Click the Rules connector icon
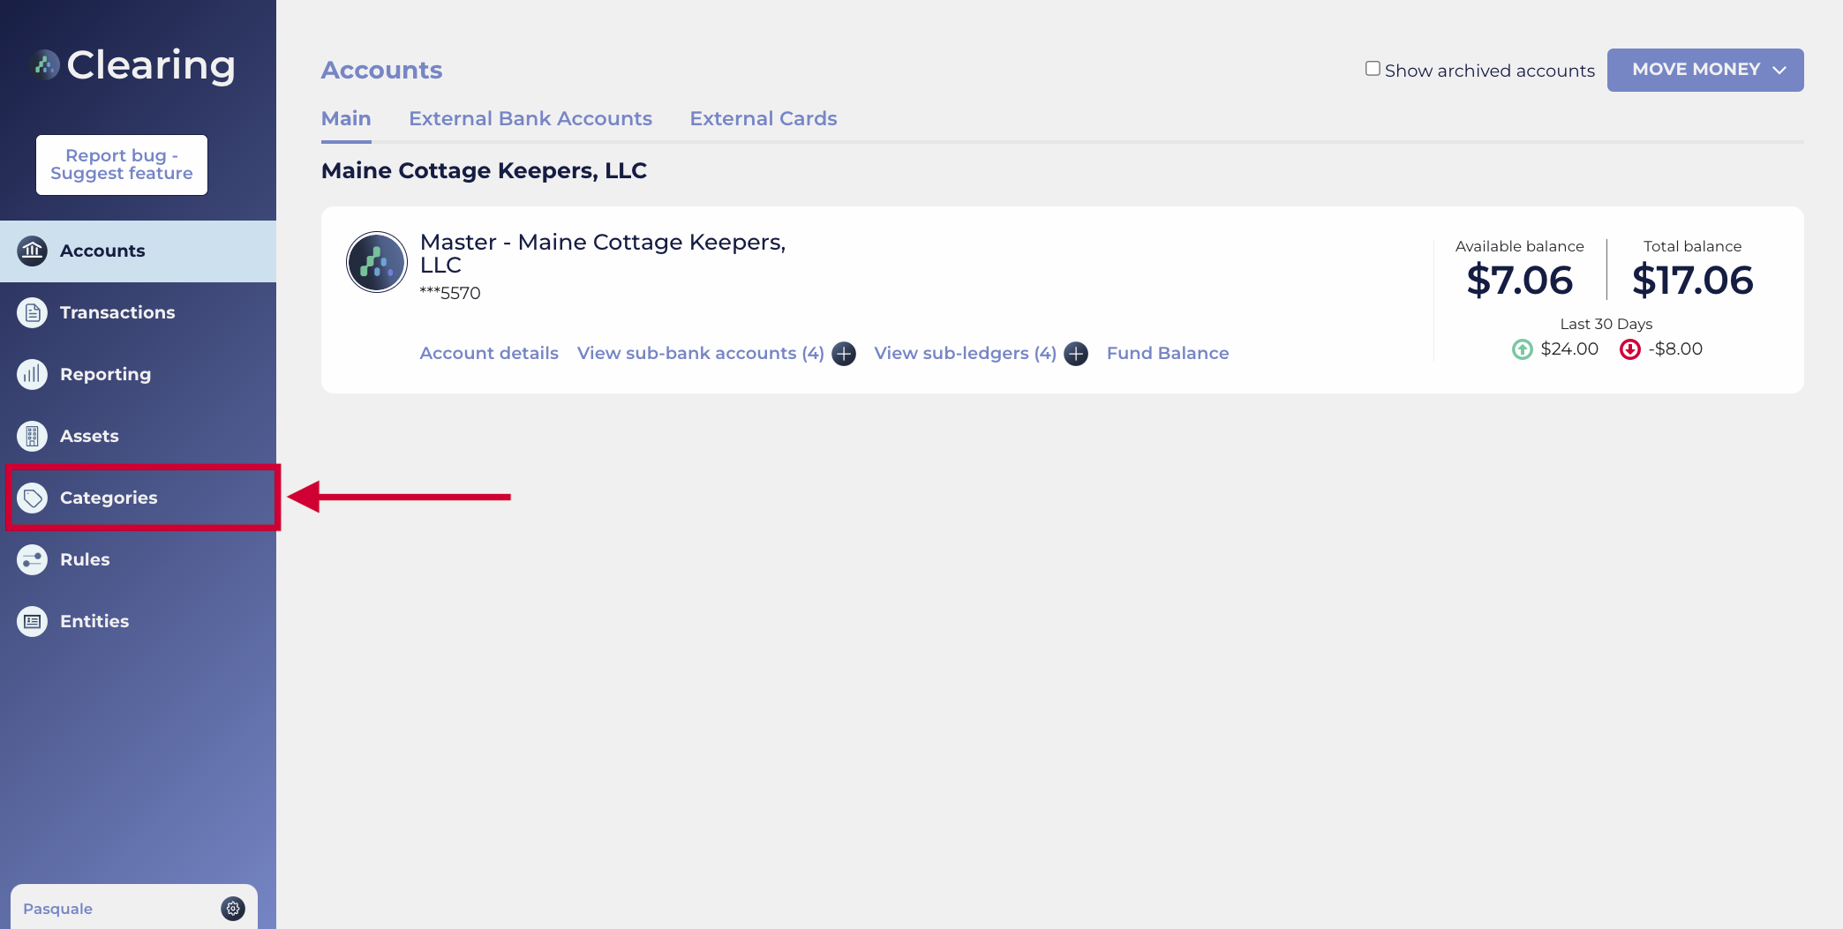This screenshot has height=929, width=1843. pos(33,559)
